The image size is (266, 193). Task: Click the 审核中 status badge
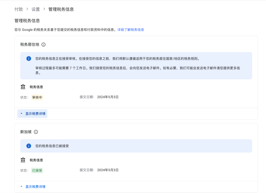click(x=37, y=97)
